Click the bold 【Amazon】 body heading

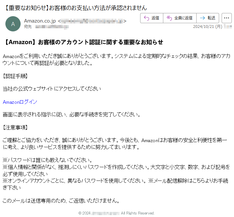coord(83,42)
